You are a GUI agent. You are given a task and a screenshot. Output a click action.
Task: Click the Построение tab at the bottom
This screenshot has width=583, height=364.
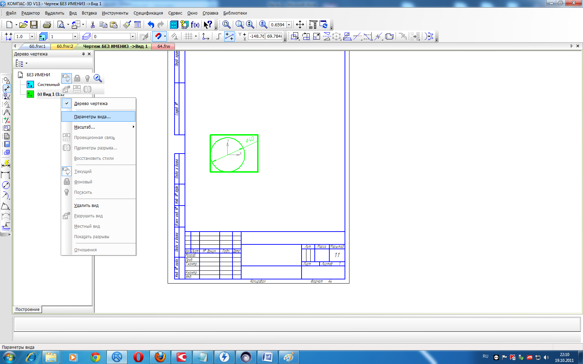point(27,310)
